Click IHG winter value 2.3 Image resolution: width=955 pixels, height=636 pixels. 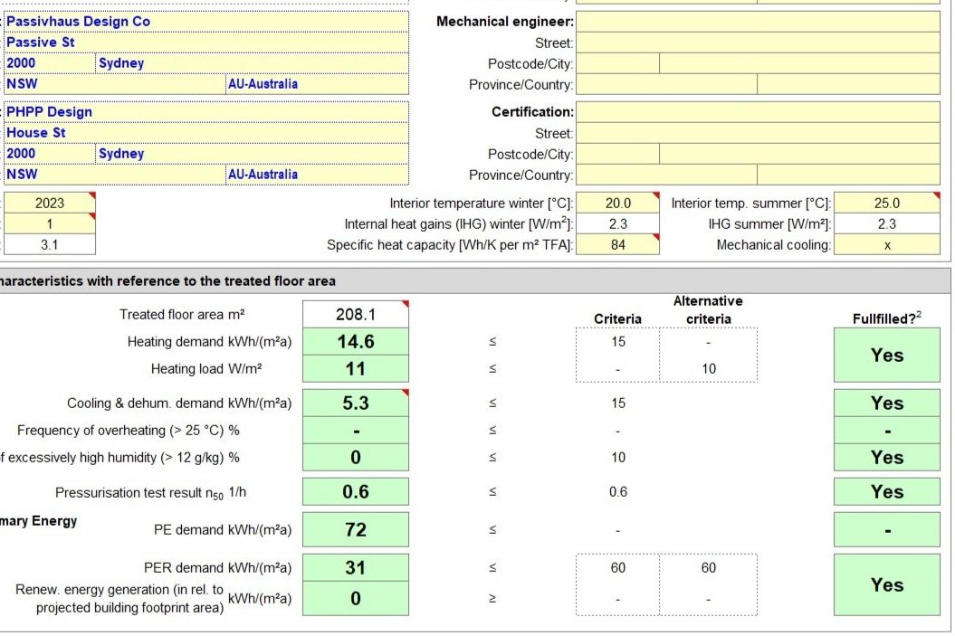coord(617,224)
